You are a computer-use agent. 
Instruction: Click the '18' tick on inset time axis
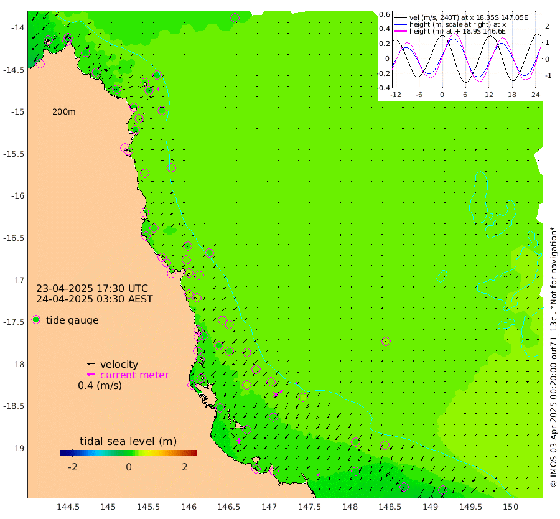point(512,95)
